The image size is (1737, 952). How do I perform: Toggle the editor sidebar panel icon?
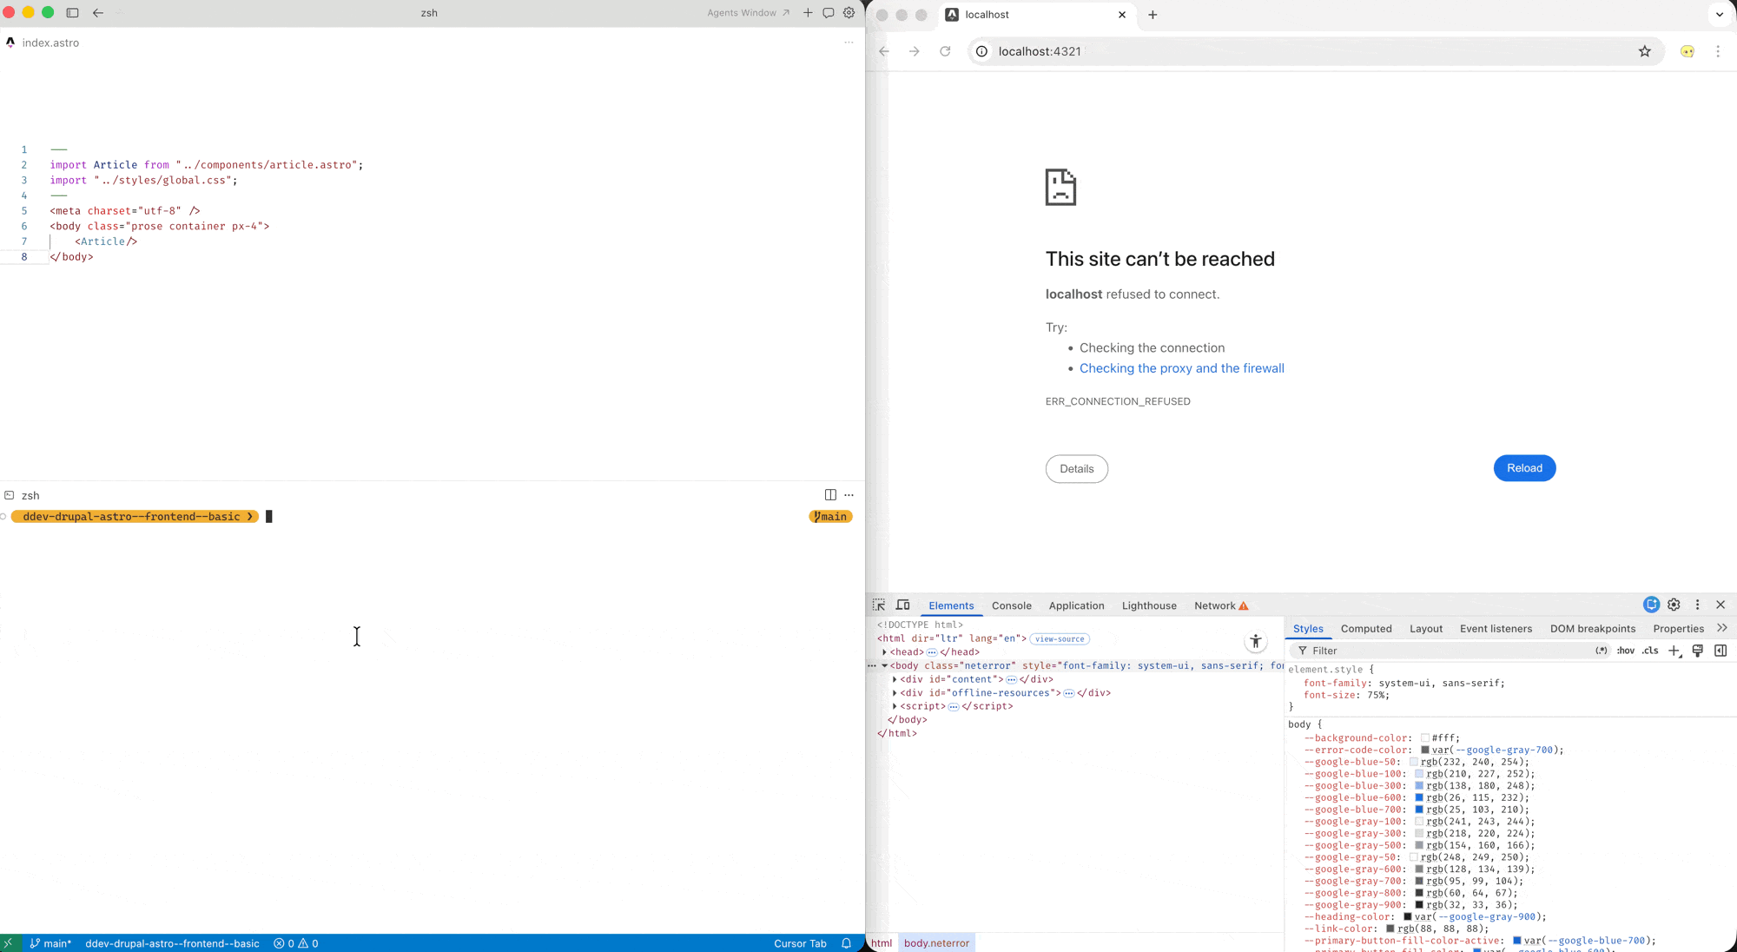[x=72, y=13]
